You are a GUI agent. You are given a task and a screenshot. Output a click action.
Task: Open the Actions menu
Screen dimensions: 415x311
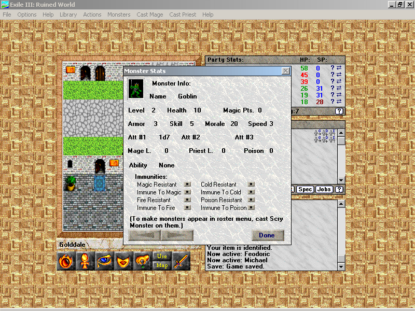click(x=92, y=15)
